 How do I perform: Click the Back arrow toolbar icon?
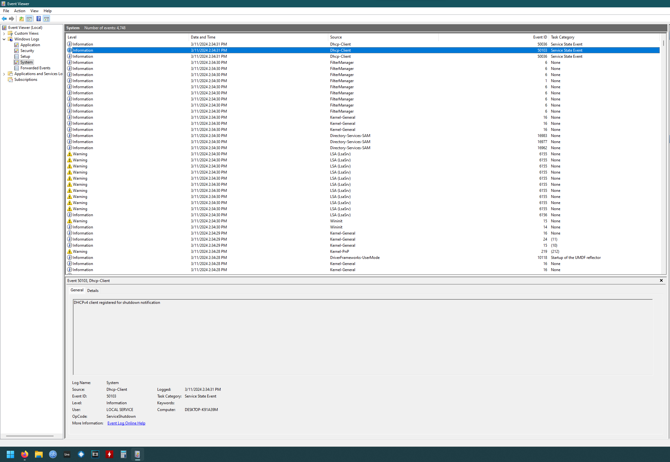4,19
